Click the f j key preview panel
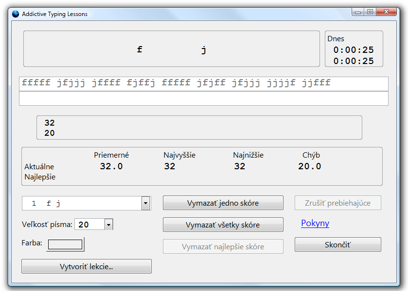Screen dimensions: 408x291 click(x=172, y=49)
